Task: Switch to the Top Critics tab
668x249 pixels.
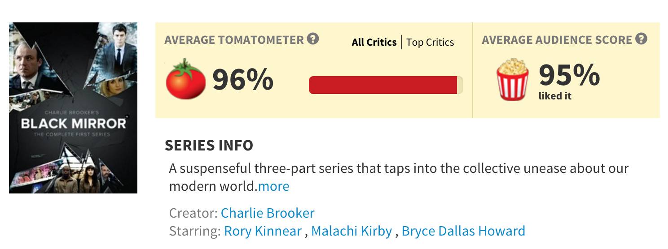Action: (x=430, y=42)
